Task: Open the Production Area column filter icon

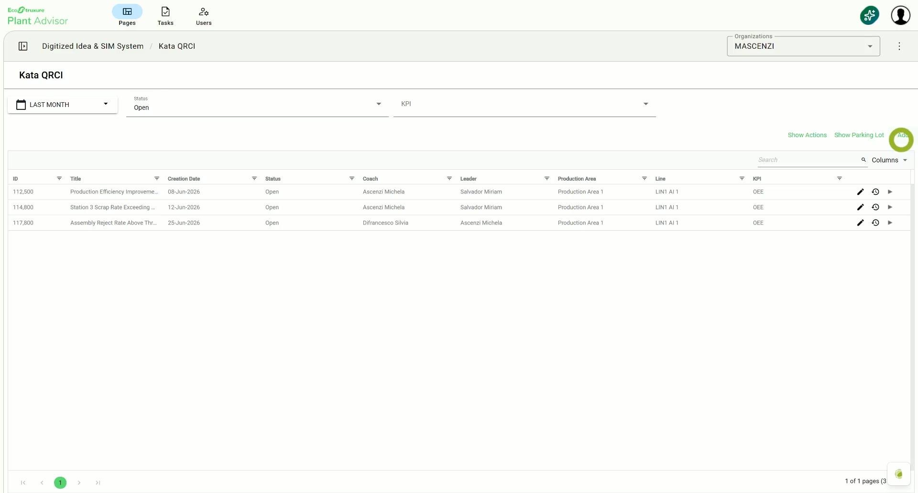Action: point(645,179)
